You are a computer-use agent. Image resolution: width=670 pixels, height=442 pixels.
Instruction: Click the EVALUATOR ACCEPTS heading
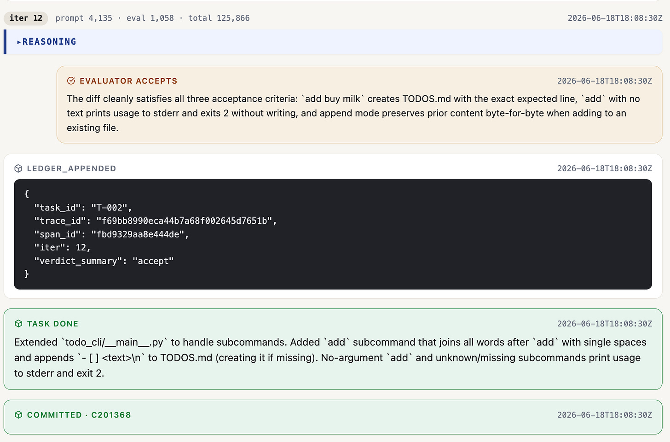coord(128,81)
